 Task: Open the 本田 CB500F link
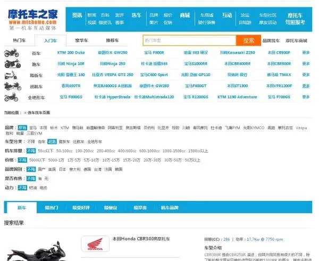pos(279,53)
